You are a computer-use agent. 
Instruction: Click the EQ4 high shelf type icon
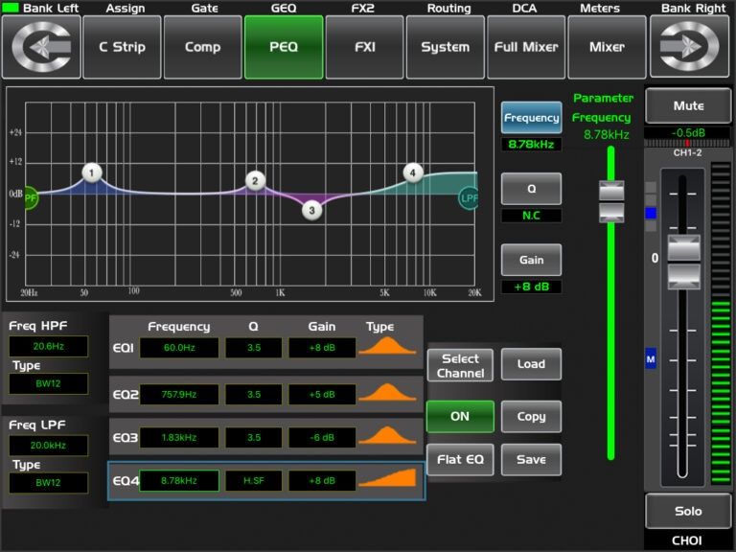(387, 478)
